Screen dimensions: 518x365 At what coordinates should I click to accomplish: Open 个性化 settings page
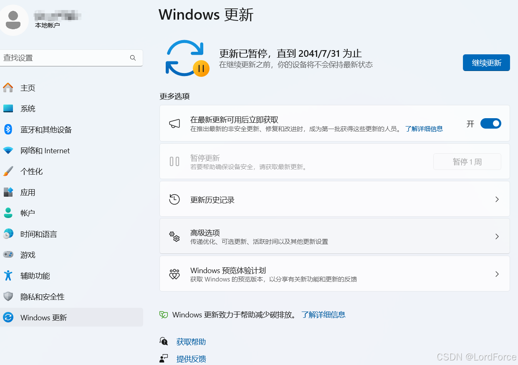pyautogui.click(x=71, y=171)
